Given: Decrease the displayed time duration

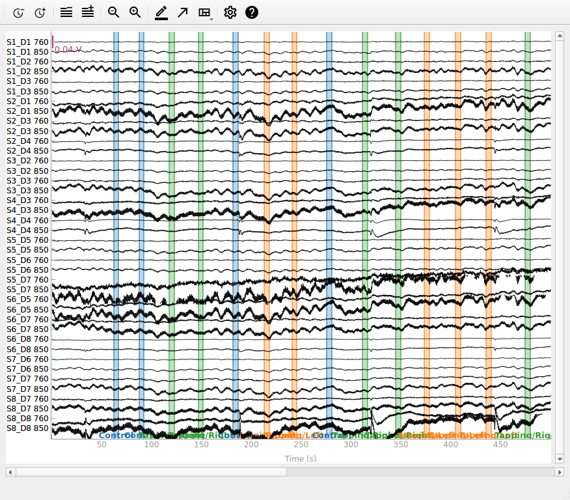Looking at the screenshot, I should coord(18,13).
